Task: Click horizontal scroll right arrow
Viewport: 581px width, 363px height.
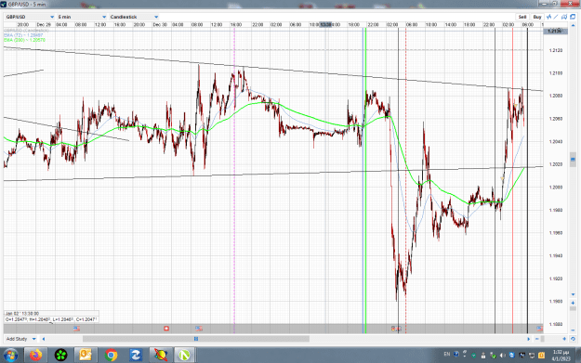Action: [x=529, y=339]
